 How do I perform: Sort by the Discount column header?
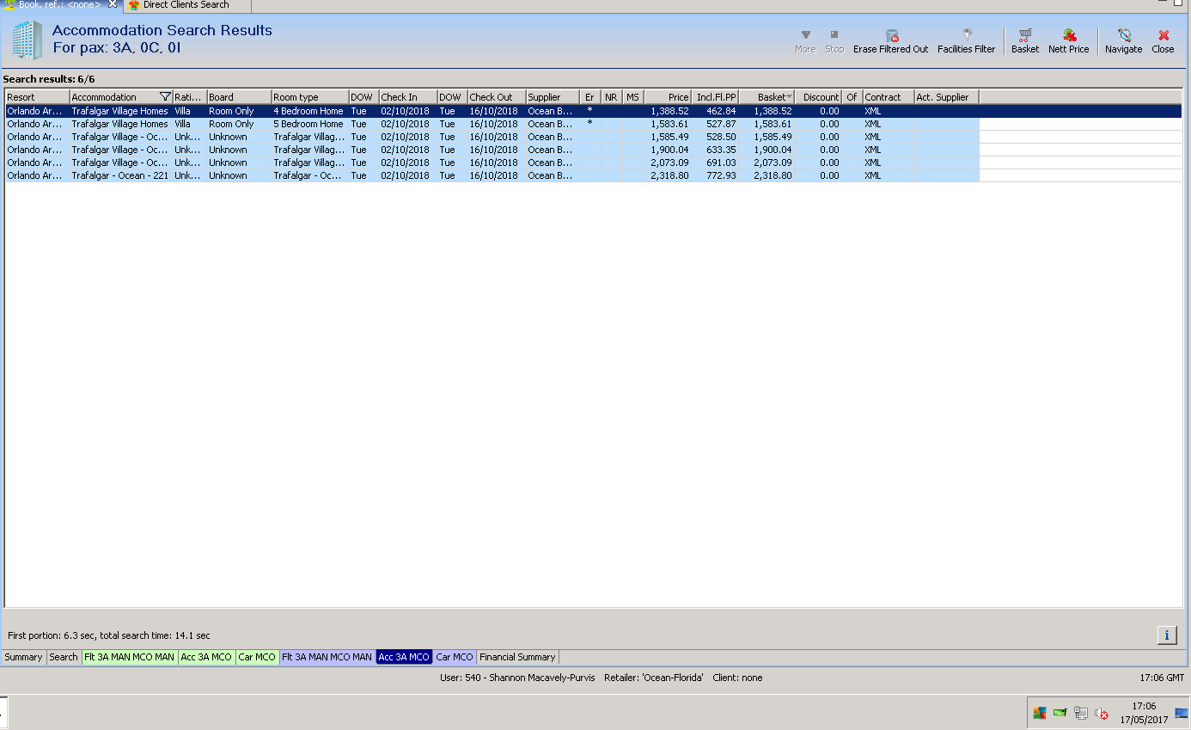(x=819, y=97)
